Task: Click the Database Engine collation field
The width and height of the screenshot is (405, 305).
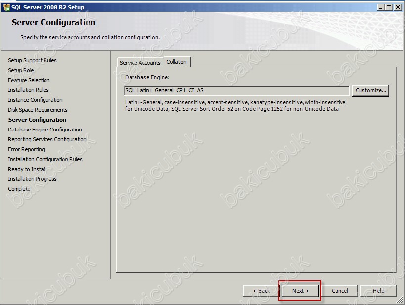Action: click(236, 90)
